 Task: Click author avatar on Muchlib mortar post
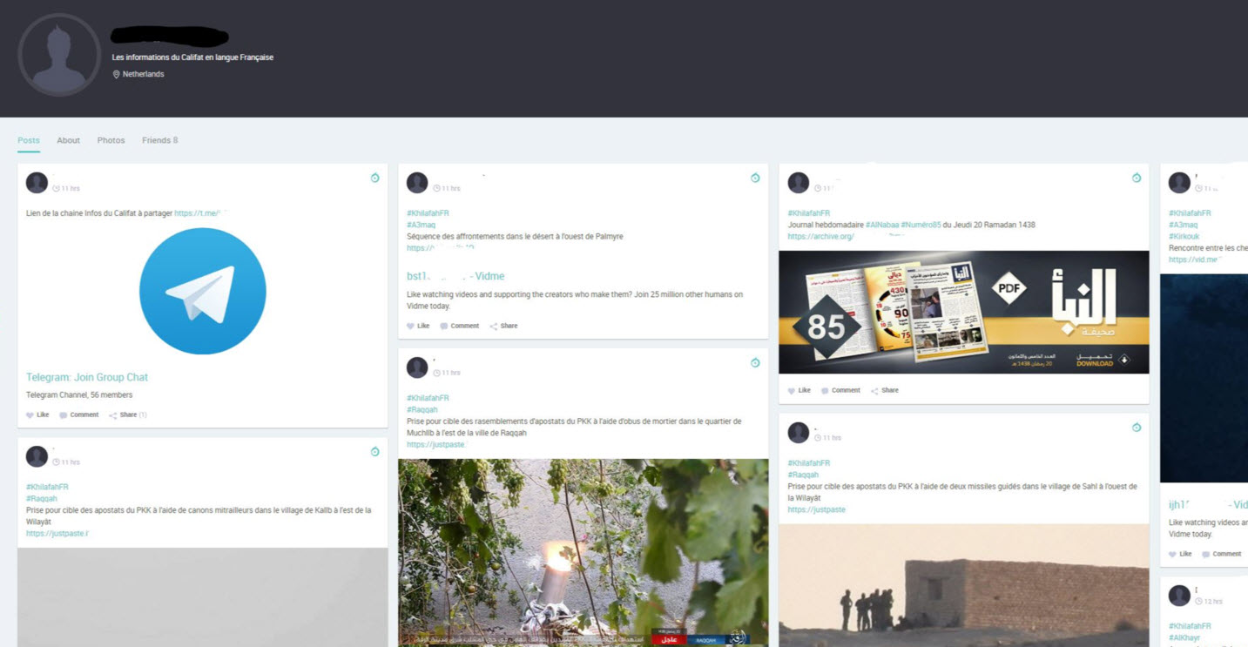tap(417, 367)
